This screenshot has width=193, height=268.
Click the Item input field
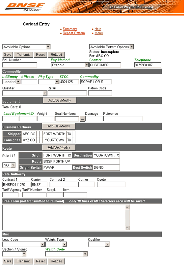(75, 195)
